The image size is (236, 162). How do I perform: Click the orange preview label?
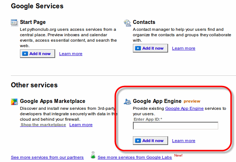click(x=192, y=101)
